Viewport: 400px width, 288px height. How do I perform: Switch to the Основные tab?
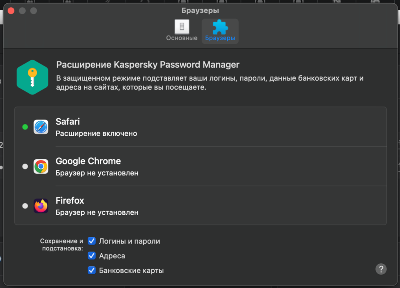coord(182,38)
